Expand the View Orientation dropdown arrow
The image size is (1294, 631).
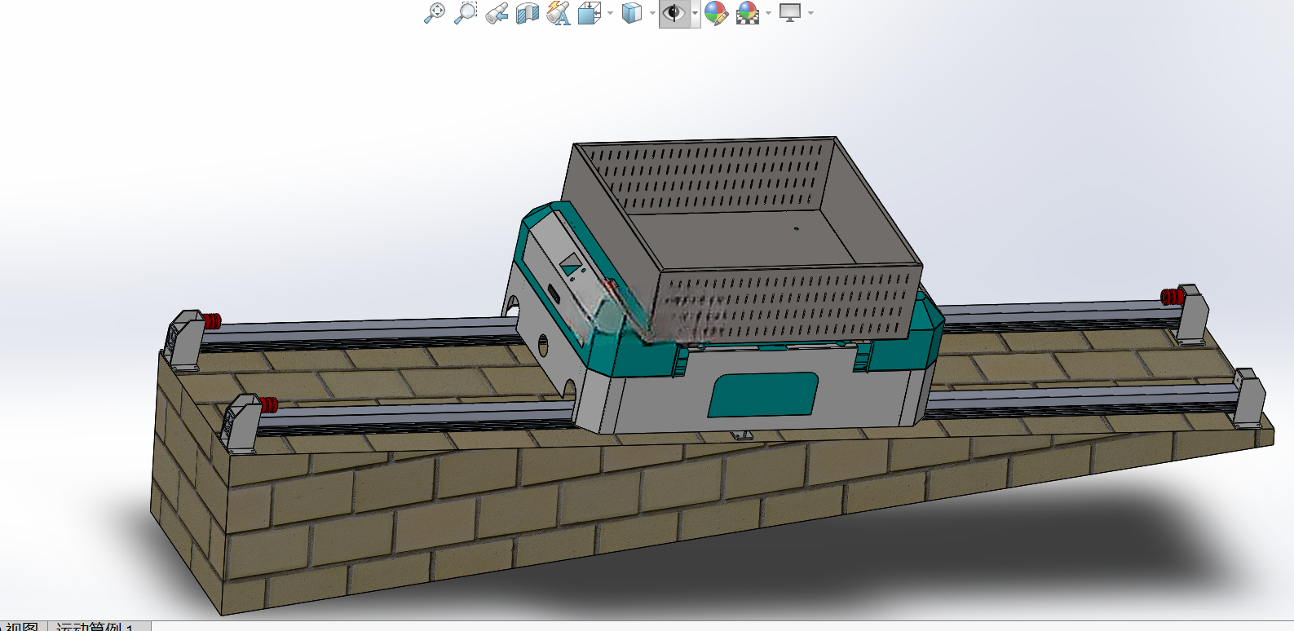click(x=610, y=13)
